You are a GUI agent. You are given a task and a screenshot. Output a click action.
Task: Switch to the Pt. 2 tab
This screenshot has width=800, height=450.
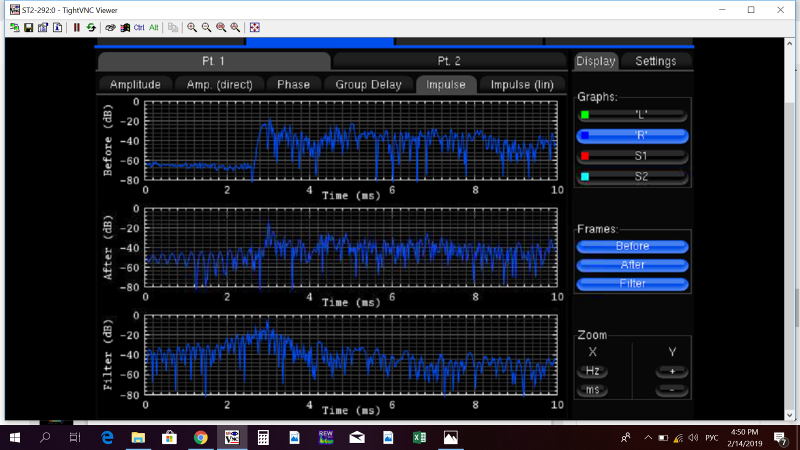(449, 61)
